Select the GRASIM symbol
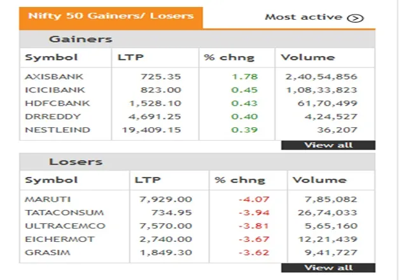This screenshot has width=420, height=280. coord(48,253)
